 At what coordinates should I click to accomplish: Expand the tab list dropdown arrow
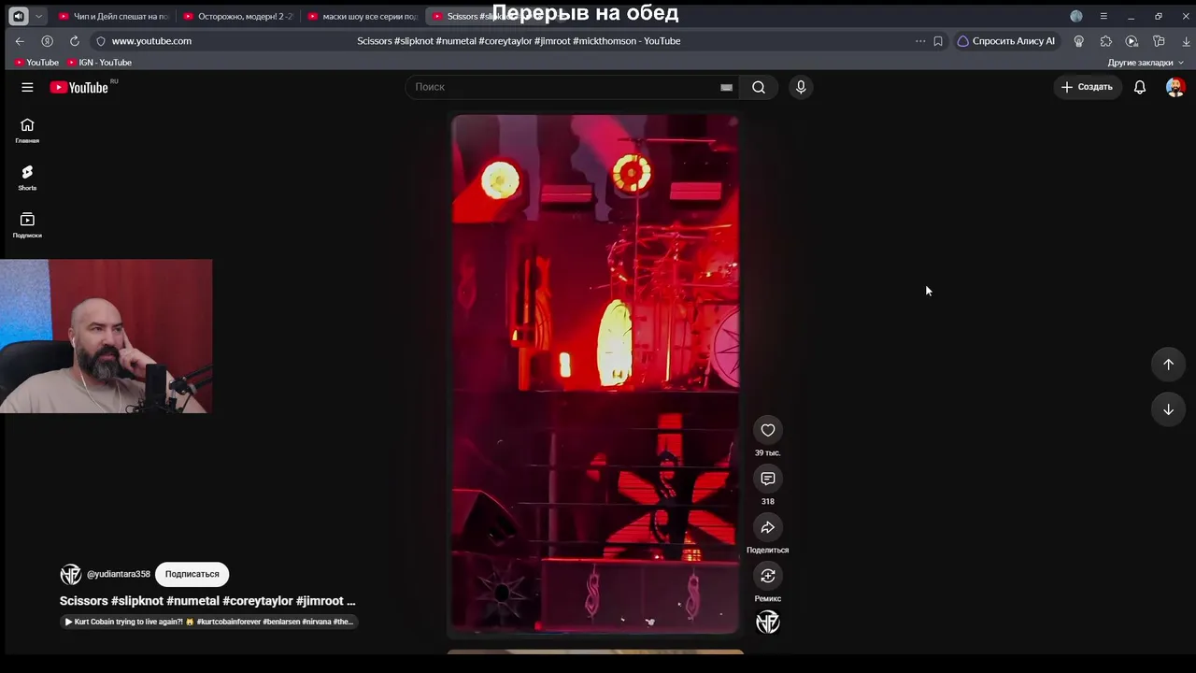(x=38, y=16)
